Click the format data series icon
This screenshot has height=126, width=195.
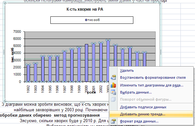tap(113, 121)
